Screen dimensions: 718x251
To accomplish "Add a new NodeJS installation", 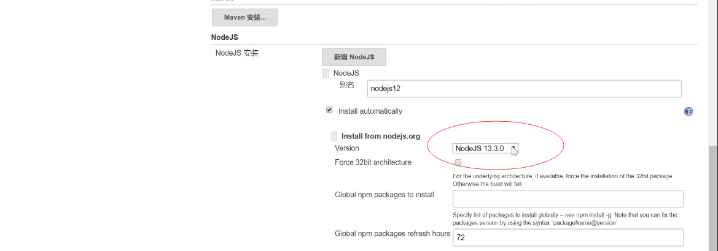I will click(x=354, y=57).
